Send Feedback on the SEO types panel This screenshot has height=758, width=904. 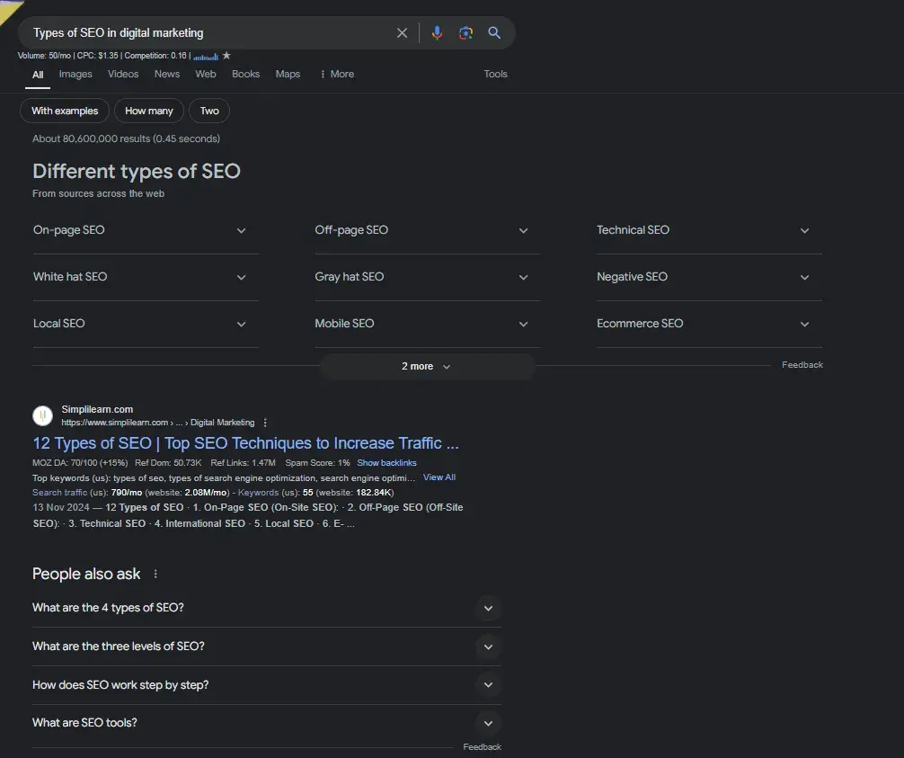802,364
